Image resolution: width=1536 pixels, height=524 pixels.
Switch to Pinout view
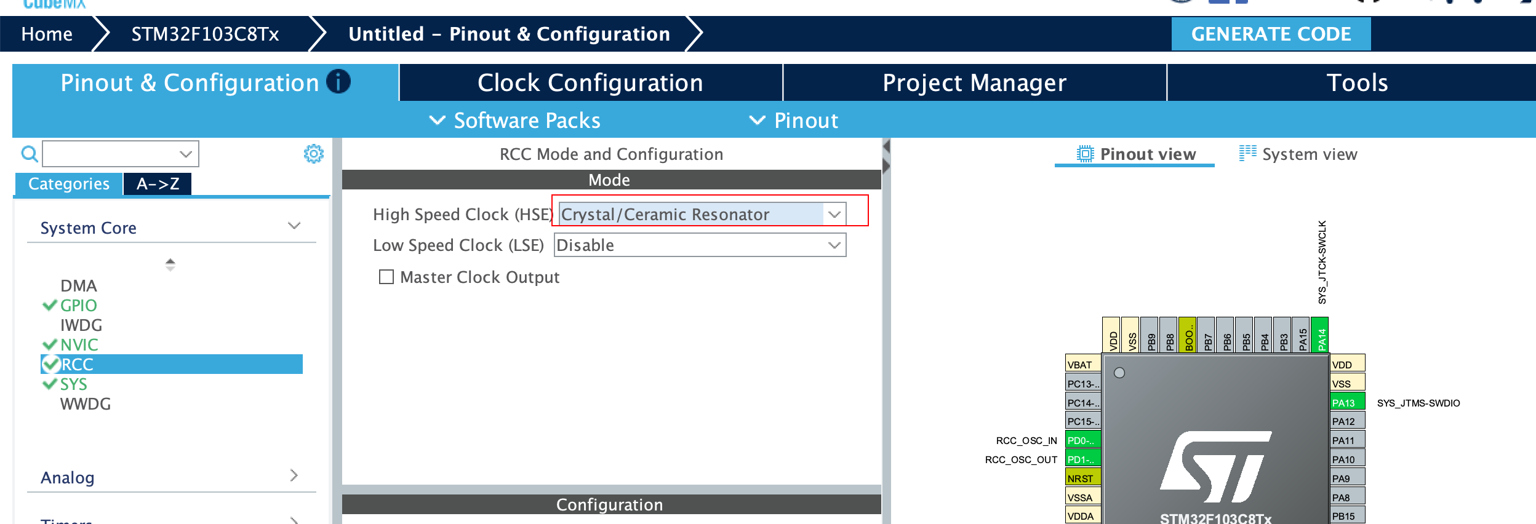pyautogui.click(x=1135, y=154)
